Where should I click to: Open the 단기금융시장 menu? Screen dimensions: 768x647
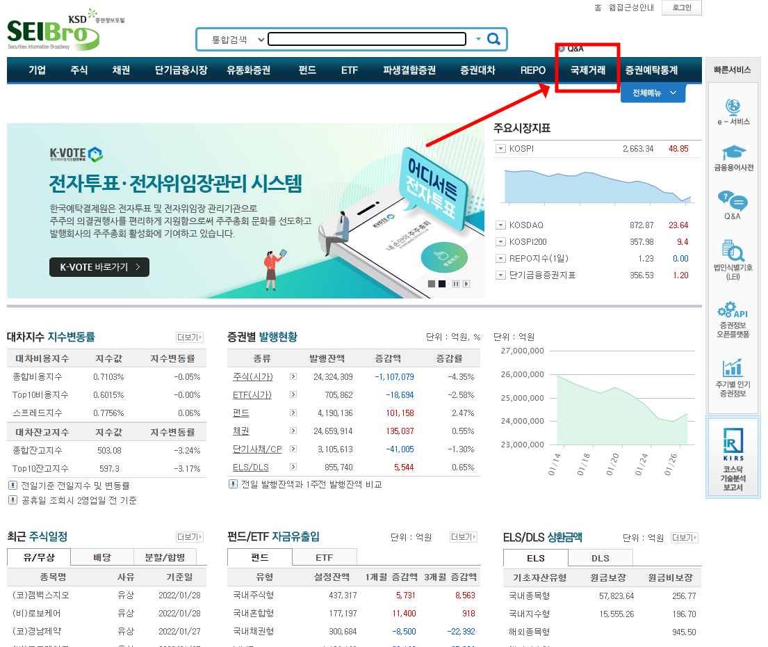(x=181, y=70)
